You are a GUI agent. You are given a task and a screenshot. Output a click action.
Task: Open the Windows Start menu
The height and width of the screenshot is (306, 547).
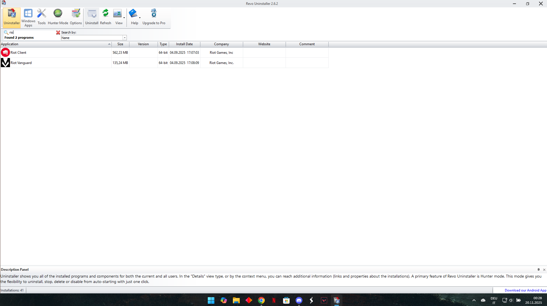pyautogui.click(x=211, y=300)
